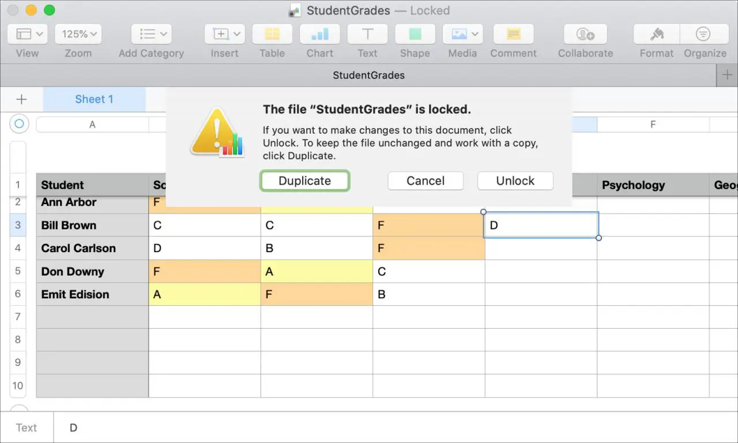Viewport: 738px width, 443px height.
Task: Click the Table toolbar icon
Action: [272, 35]
